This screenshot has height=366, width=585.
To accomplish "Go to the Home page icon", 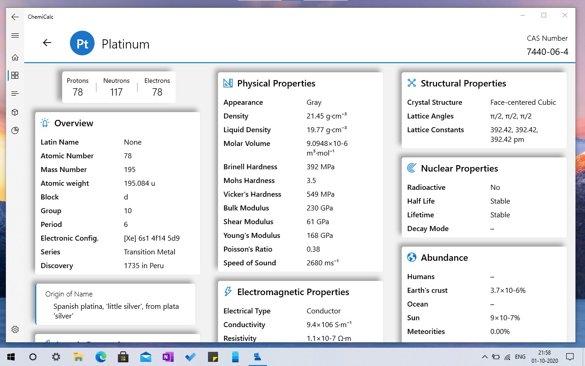I will [x=15, y=57].
